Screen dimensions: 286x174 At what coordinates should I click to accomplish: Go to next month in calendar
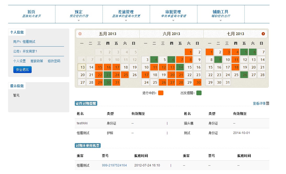pyautogui.click(x=263, y=34)
